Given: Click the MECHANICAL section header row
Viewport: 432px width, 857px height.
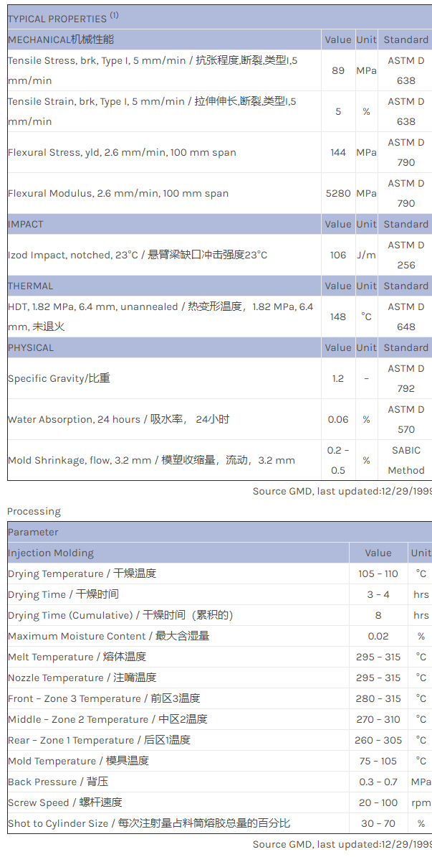Looking at the screenshot, I should [x=61, y=39].
